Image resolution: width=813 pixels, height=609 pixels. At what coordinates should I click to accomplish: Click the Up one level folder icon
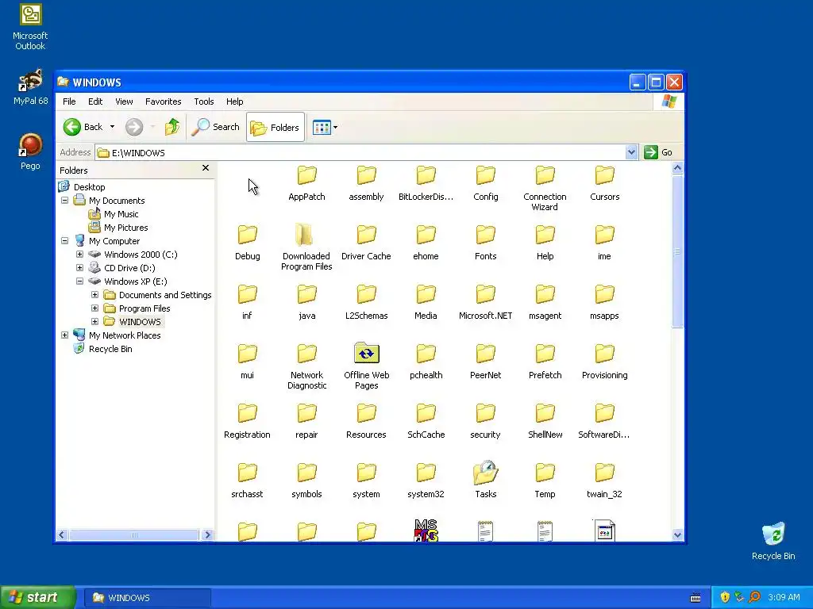coord(172,127)
